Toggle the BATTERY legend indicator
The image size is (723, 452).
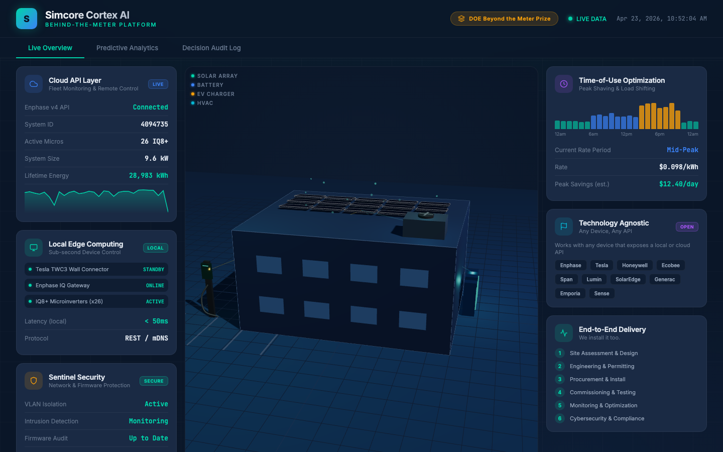192,85
